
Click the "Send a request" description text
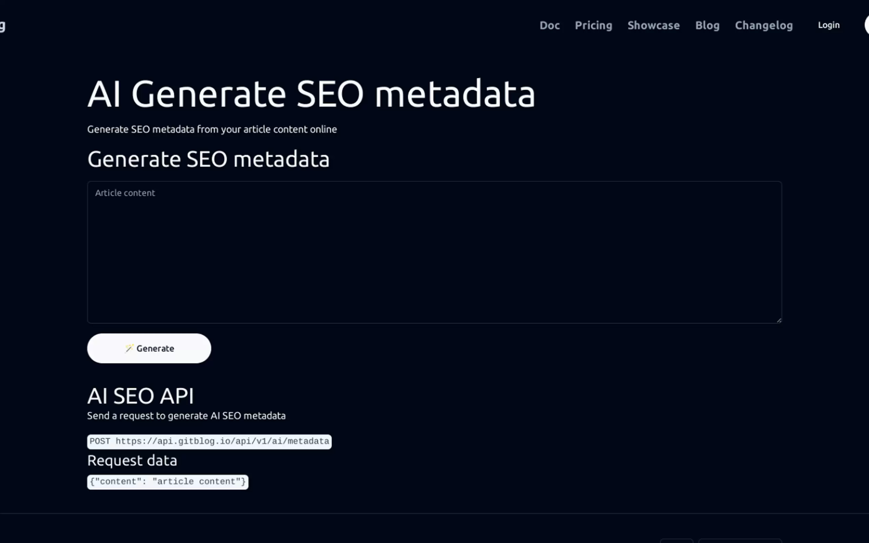(186, 416)
